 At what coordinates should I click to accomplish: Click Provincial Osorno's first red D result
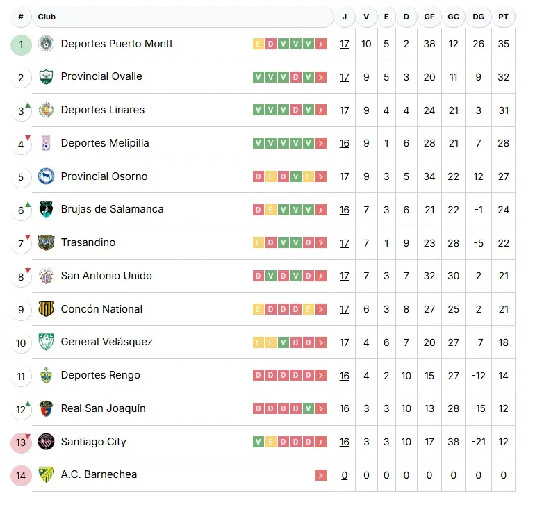point(258,177)
